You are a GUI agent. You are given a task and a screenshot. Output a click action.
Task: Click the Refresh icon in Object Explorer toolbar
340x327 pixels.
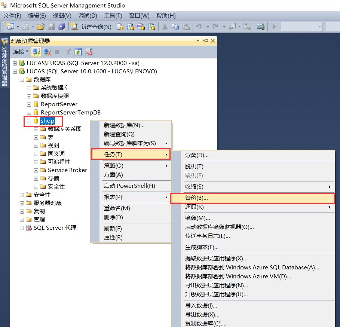click(x=78, y=52)
